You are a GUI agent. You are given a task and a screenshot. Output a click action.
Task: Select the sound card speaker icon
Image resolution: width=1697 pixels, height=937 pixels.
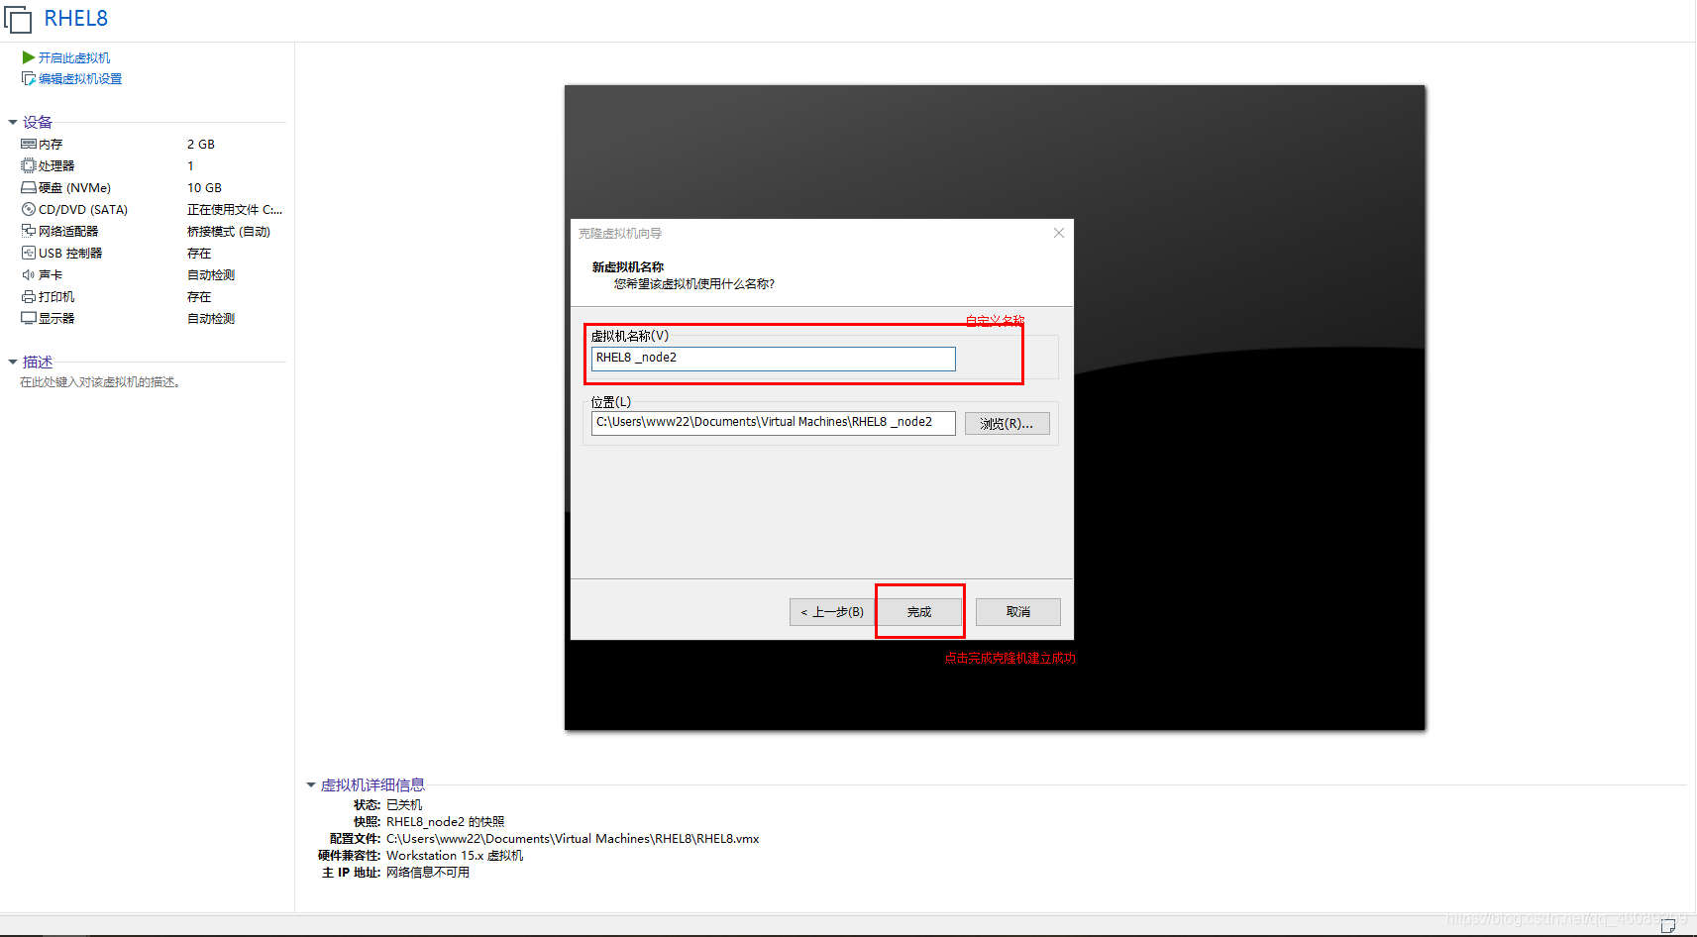click(29, 274)
